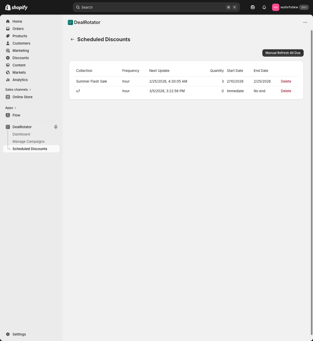This screenshot has height=341, width=313.
Task: Click the search bar at the top
Action: [x=156, y=7]
